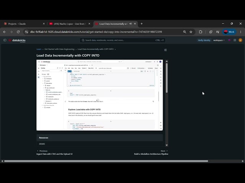Viewport: 245px width, 183px height.
Task: Select the All catalog filter
Action: point(48,74)
